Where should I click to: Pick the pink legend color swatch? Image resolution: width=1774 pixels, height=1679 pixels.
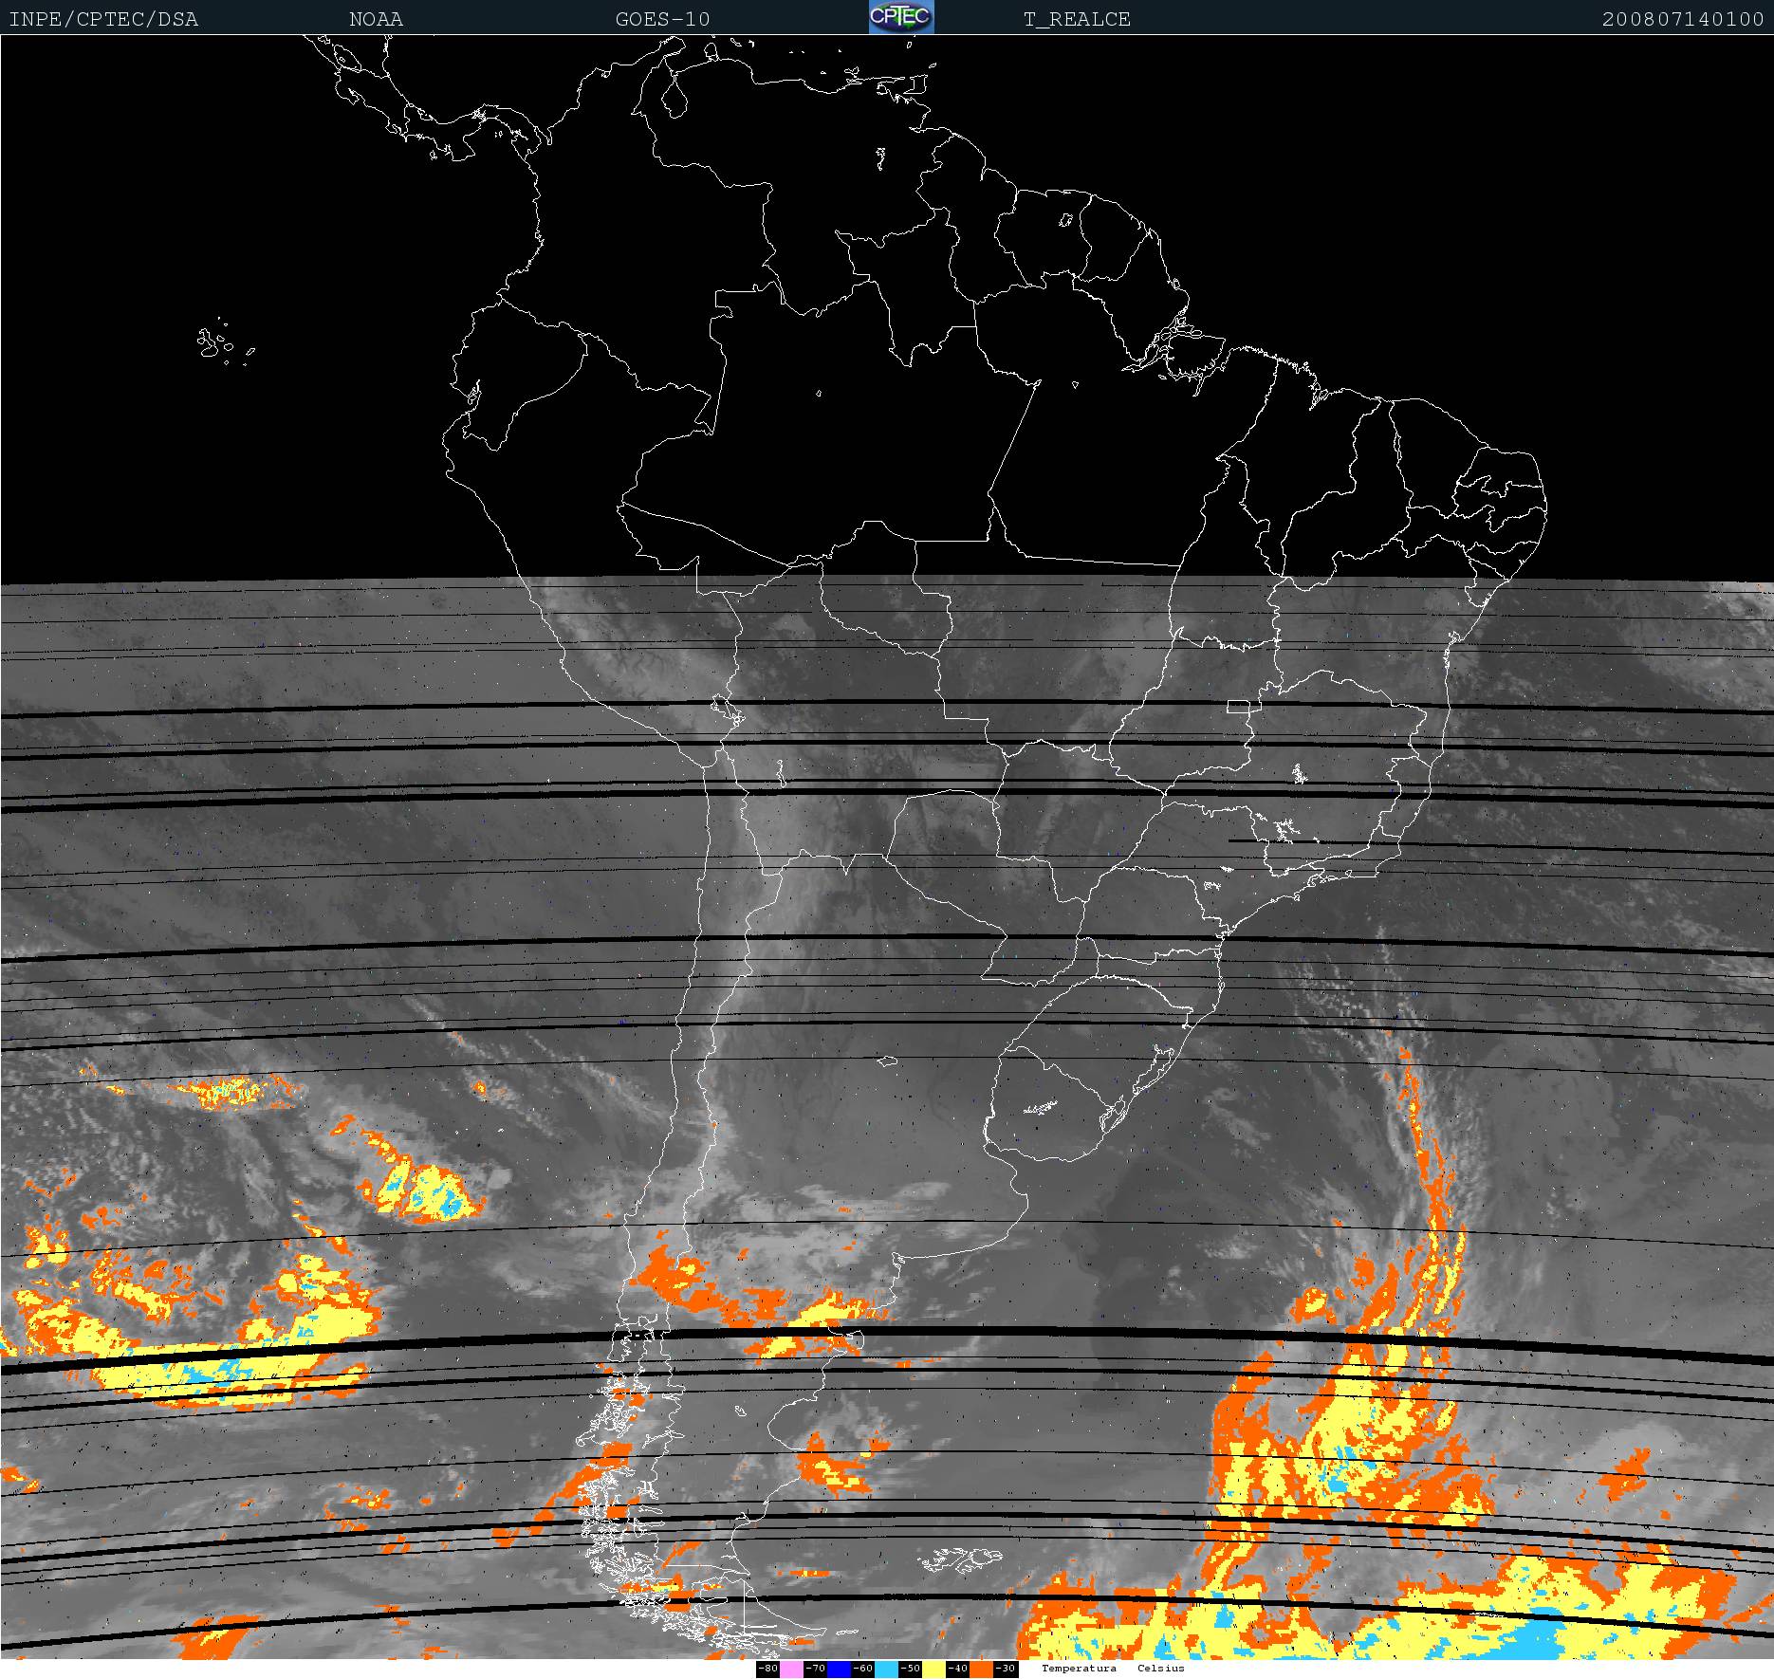coord(791,1669)
